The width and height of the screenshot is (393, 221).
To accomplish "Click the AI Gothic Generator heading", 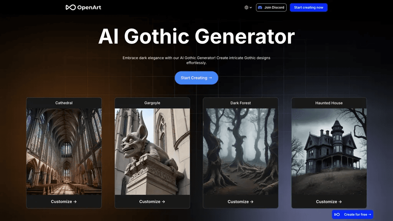I will click(x=196, y=36).
